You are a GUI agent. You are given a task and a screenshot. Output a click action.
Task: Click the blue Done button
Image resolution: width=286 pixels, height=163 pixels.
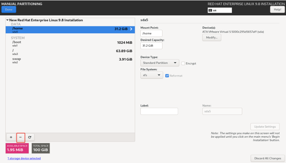click(x=9, y=10)
